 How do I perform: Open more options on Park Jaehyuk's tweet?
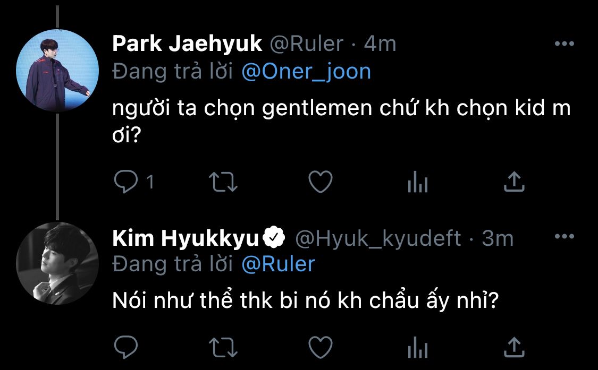coord(564,44)
